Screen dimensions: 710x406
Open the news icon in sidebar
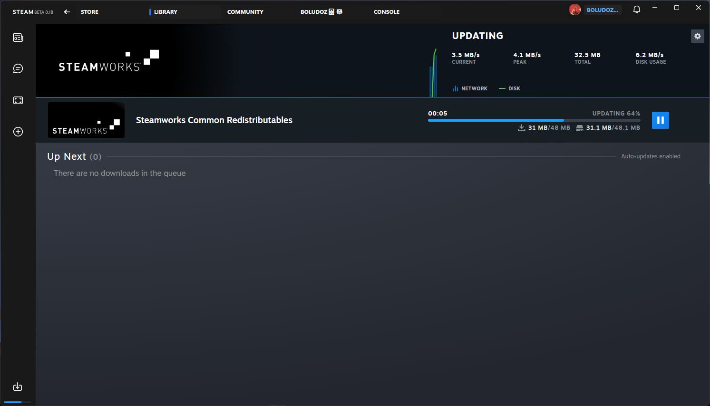[x=18, y=38]
